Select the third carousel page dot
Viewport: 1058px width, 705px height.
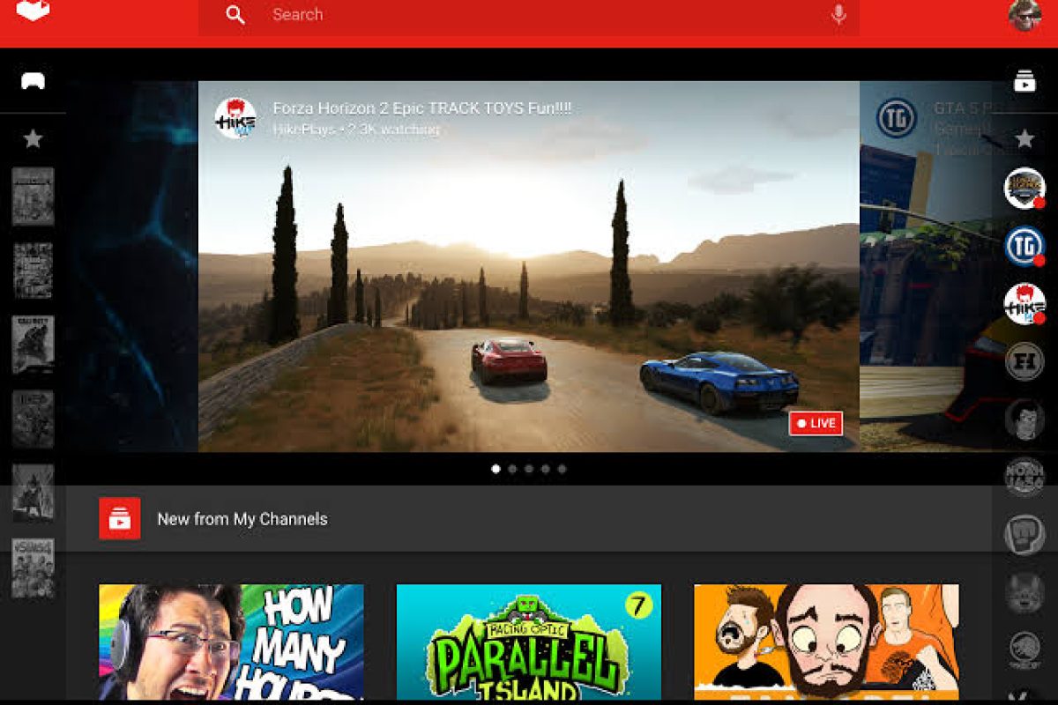(529, 469)
